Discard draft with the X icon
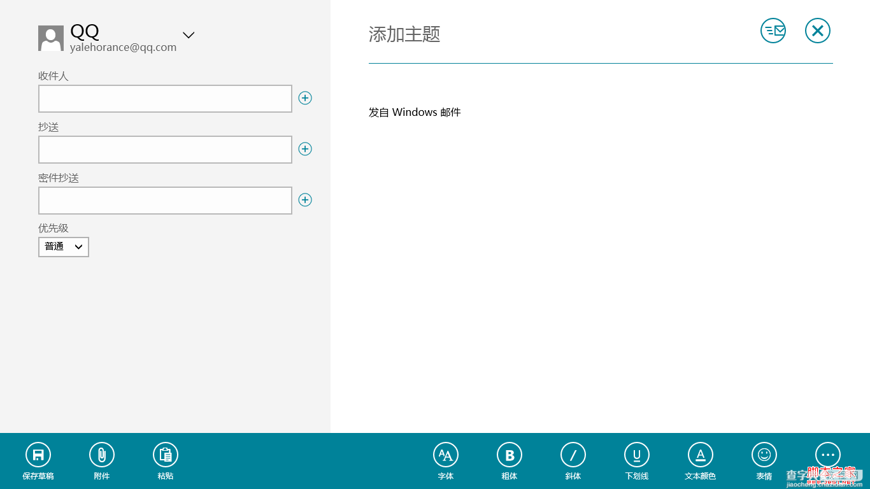The height and width of the screenshot is (489, 870). 818,31
